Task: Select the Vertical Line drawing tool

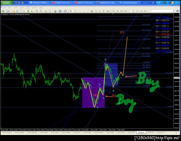Action: [80, 11]
